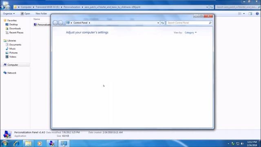Open Pictures library in the navigation pane
Screen dimensions: 261x147
coord(13,53)
